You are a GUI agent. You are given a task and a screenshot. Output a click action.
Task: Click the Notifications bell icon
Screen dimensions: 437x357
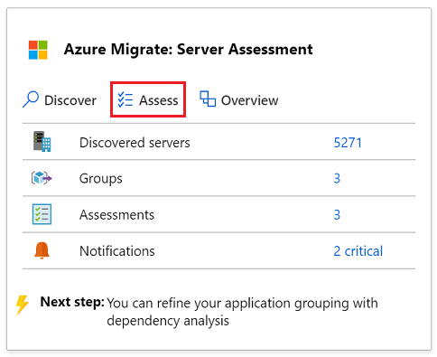(x=42, y=250)
